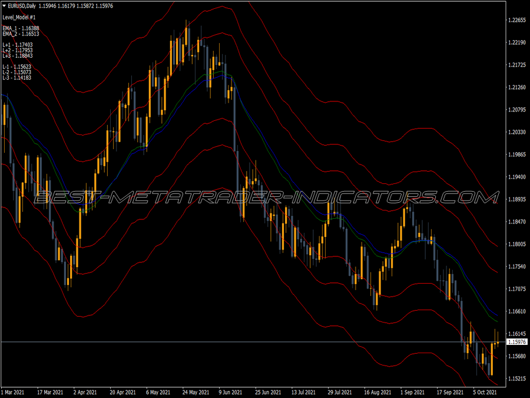Select the L-3 - 1.14183 level label
Image resolution: width=530 pixels, height=398 pixels.
tap(17, 77)
